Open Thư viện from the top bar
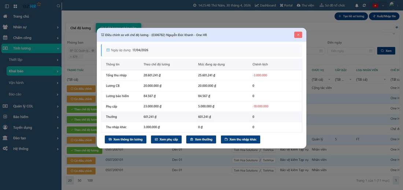This screenshot has width=403, height=190. coord(305,5)
